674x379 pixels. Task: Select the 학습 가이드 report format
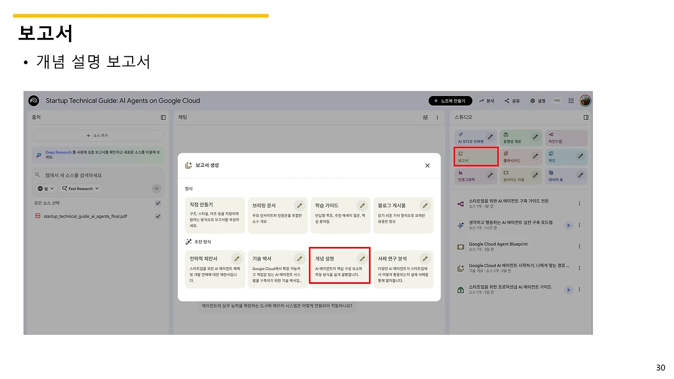click(340, 215)
